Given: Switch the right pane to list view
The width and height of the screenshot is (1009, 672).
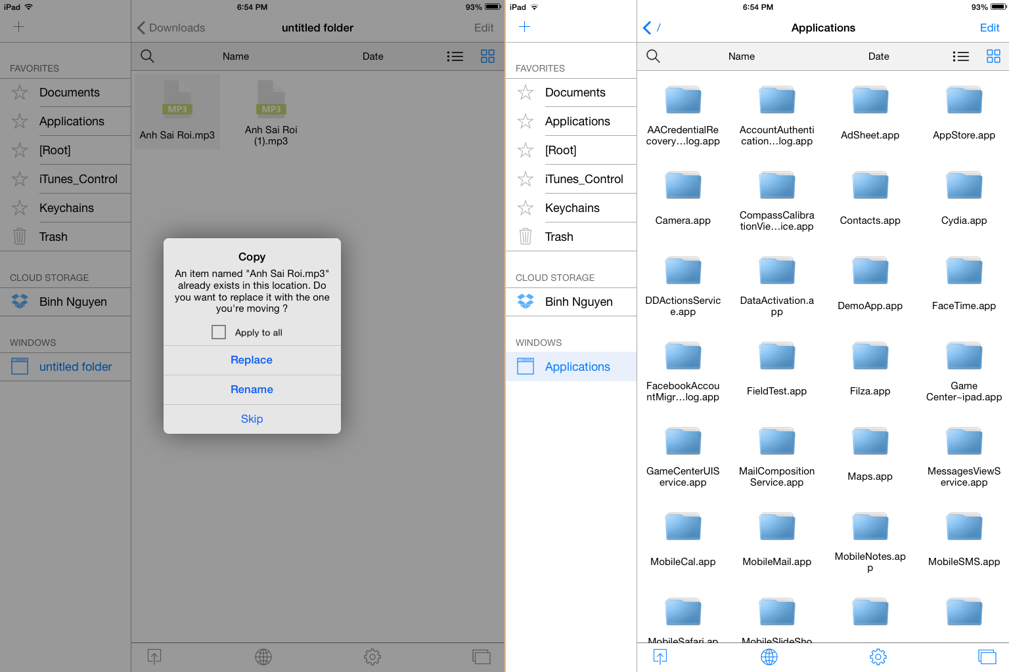Looking at the screenshot, I should [961, 56].
